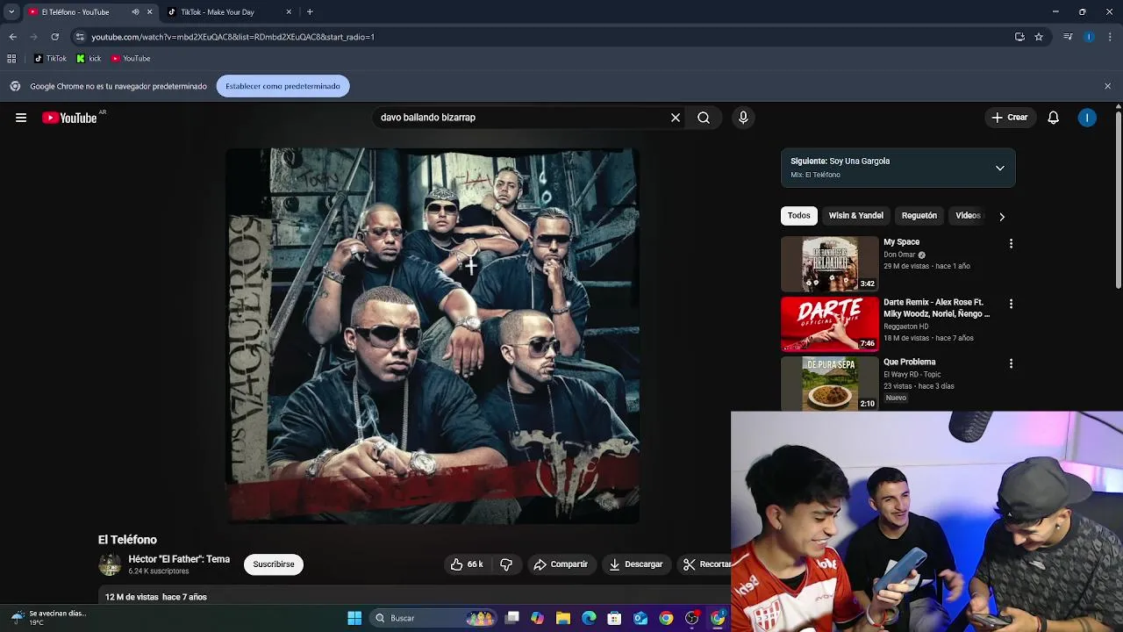Select the Wisin & Yandel filter chip
Image resolution: width=1123 pixels, height=632 pixels.
pyautogui.click(x=855, y=216)
